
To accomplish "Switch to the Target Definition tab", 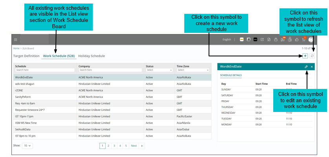I will tap(26, 56).
